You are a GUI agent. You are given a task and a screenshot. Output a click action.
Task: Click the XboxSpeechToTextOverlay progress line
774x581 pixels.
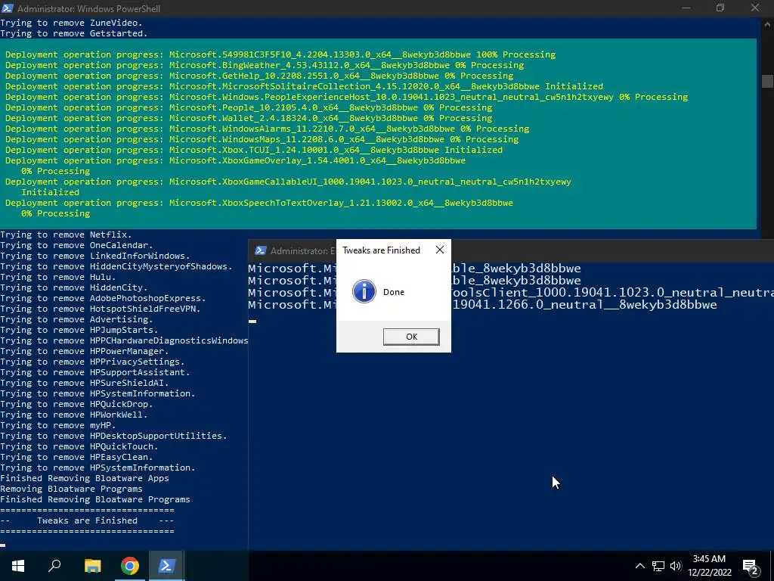259,203
